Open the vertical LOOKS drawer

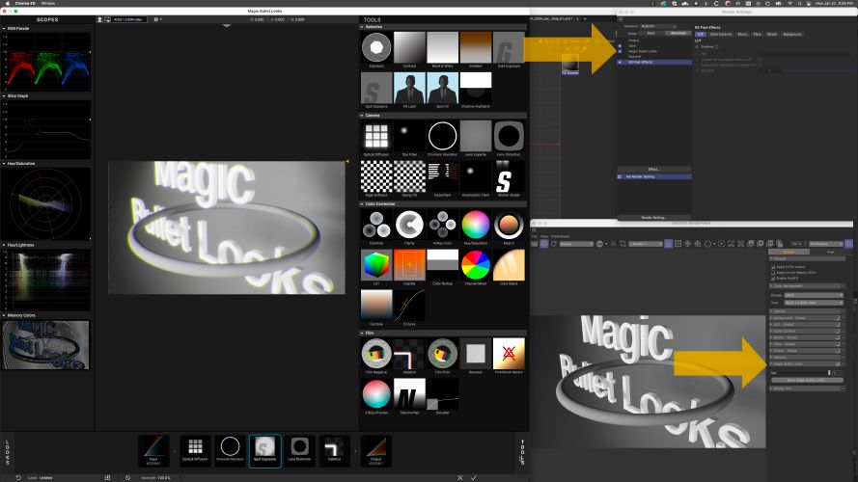point(7,452)
